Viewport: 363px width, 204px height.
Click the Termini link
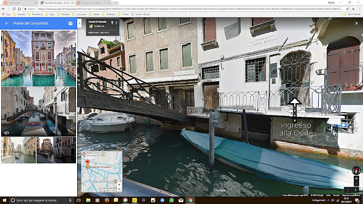(x=336, y=195)
